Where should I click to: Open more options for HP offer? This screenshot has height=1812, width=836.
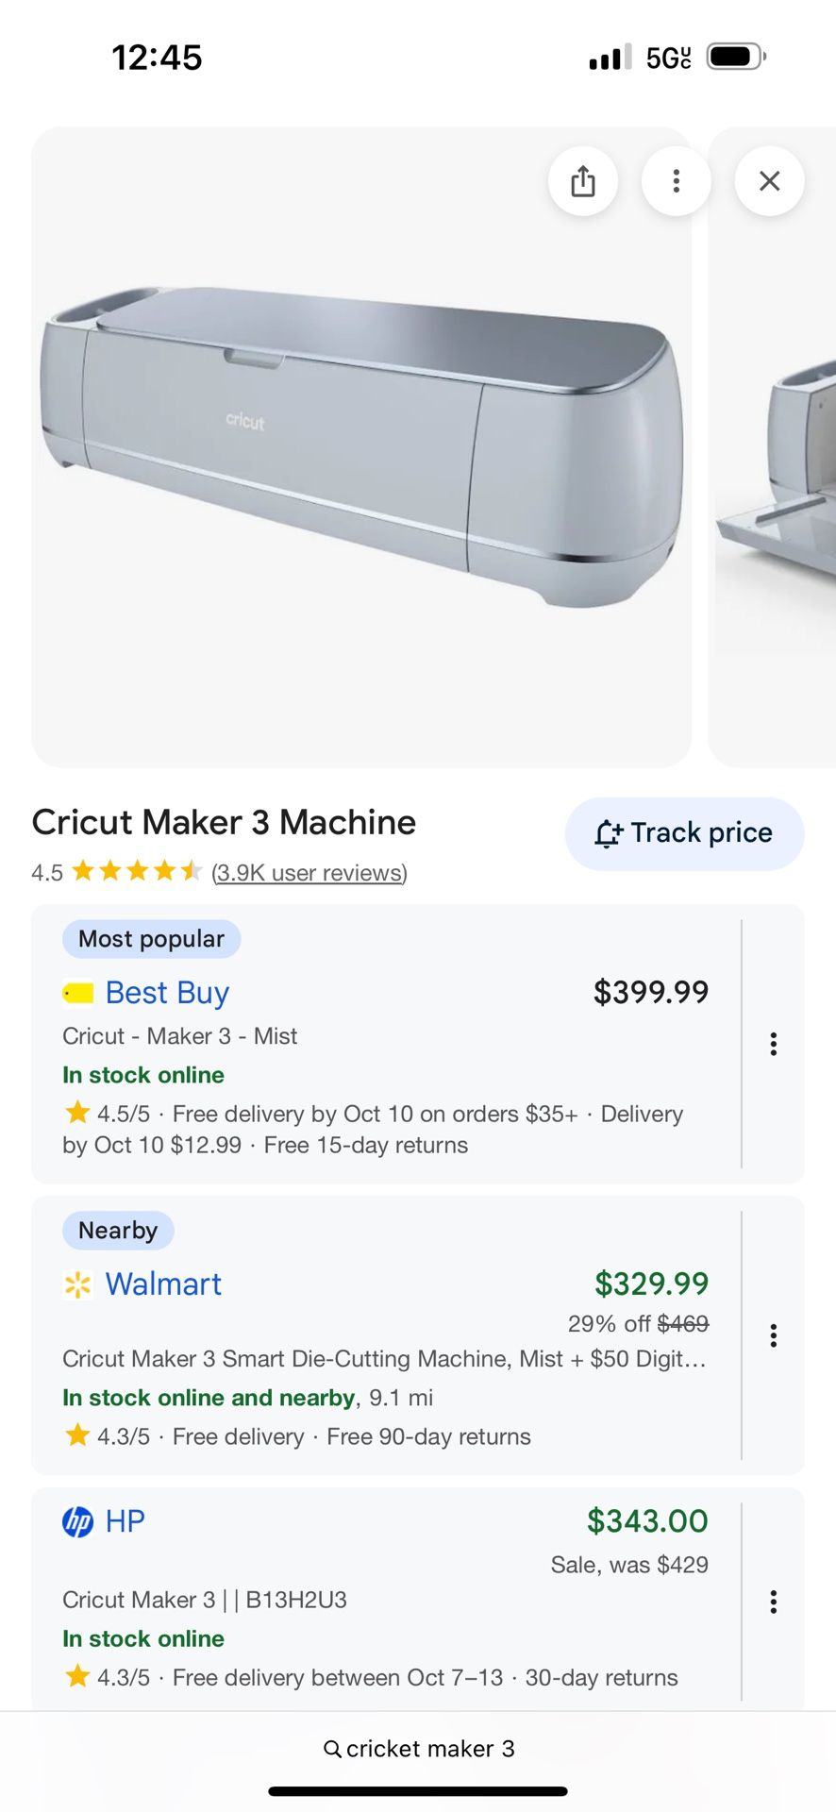773,1602
